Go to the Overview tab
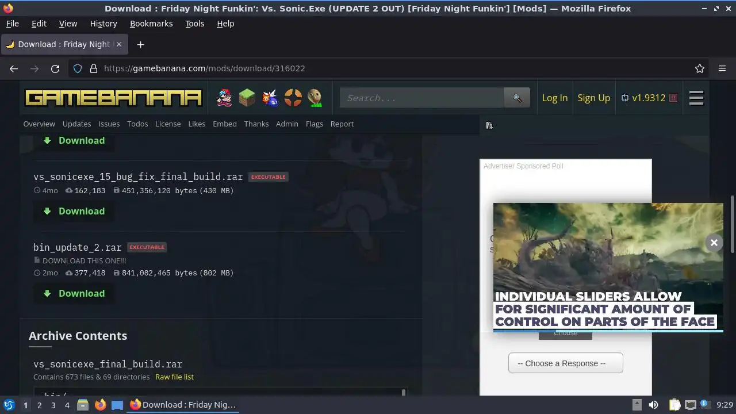Screen dimensions: 736x414 39,124
